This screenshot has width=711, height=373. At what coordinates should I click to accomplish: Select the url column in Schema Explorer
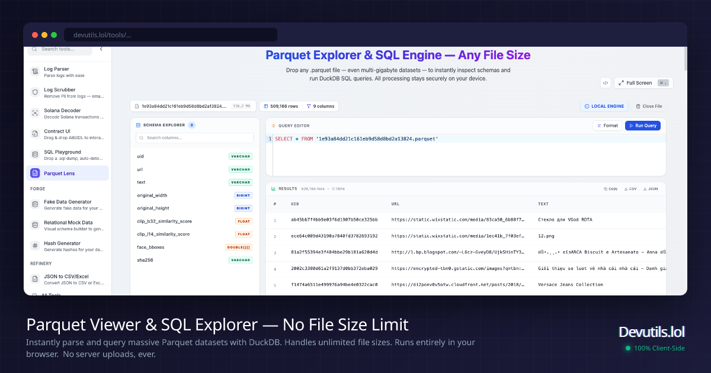pyautogui.click(x=194, y=169)
